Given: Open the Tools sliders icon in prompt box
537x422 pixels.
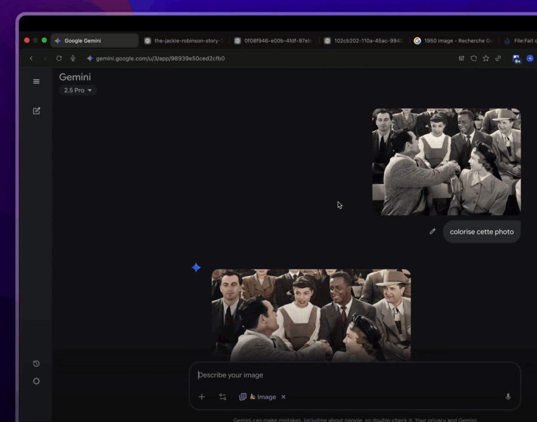Looking at the screenshot, I should 223,397.
